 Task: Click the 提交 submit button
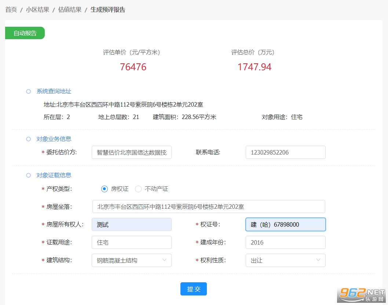click(193, 289)
